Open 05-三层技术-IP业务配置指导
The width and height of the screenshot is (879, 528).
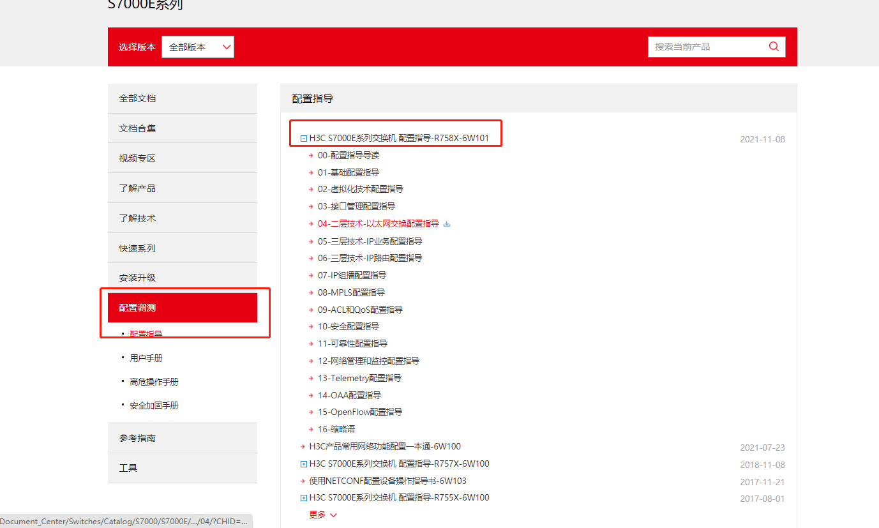coord(370,241)
